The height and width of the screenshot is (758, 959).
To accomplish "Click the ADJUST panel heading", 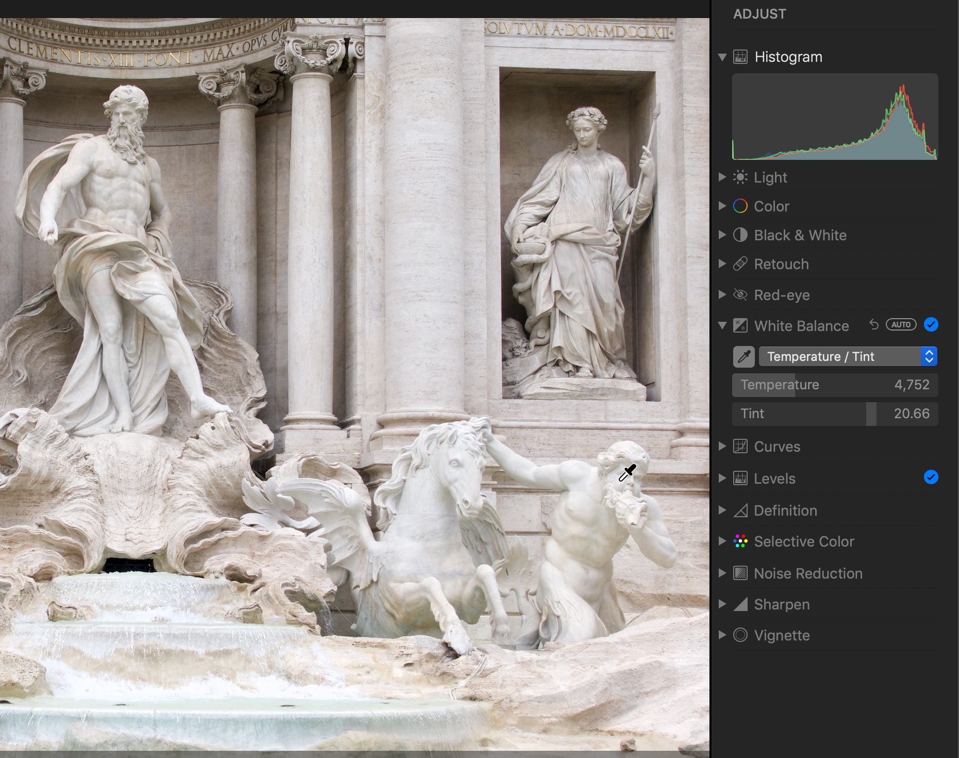I will click(759, 14).
